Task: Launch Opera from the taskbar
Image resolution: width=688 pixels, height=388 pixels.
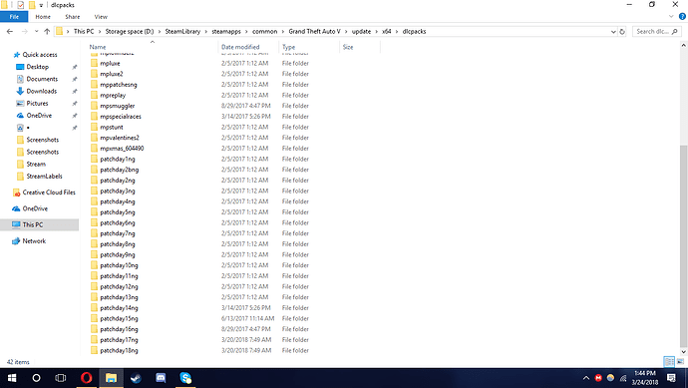Action: point(87,378)
